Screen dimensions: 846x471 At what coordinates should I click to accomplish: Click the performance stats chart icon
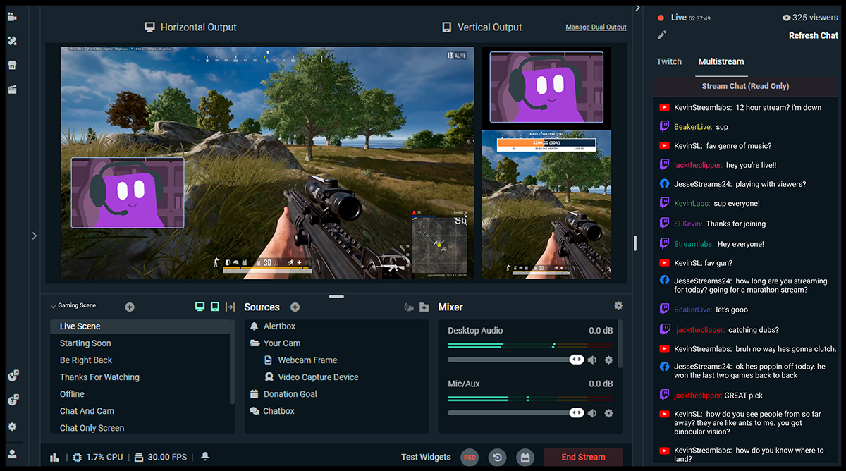click(55, 457)
